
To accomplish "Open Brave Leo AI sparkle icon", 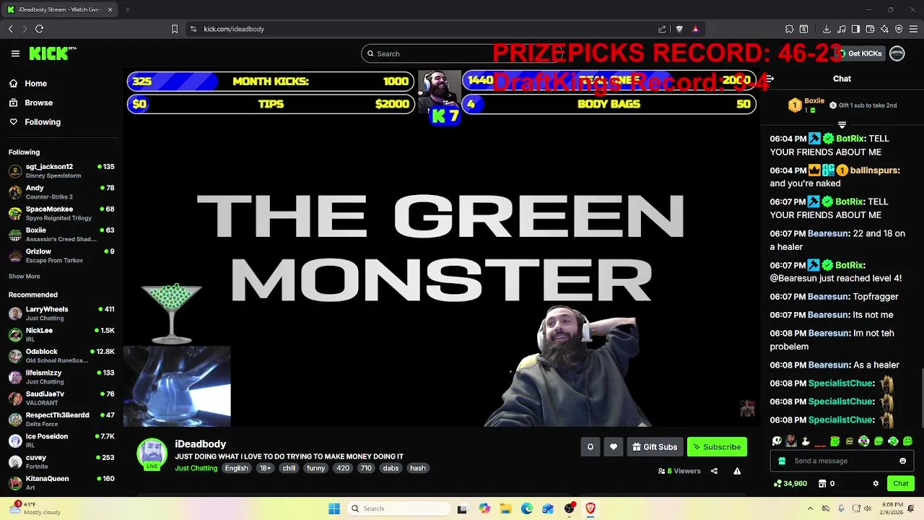I will (884, 29).
